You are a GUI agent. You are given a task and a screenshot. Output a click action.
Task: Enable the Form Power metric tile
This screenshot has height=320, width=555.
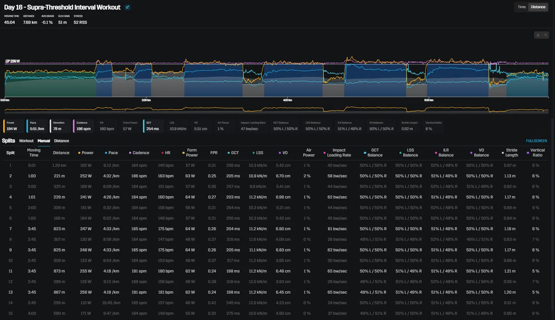click(130, 126)
